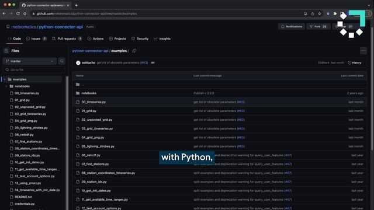Collapse the Files side panel icon

tap(6, 51)
